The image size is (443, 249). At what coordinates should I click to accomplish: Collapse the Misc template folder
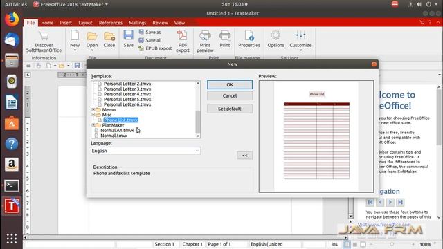click(x=93, y=115)
